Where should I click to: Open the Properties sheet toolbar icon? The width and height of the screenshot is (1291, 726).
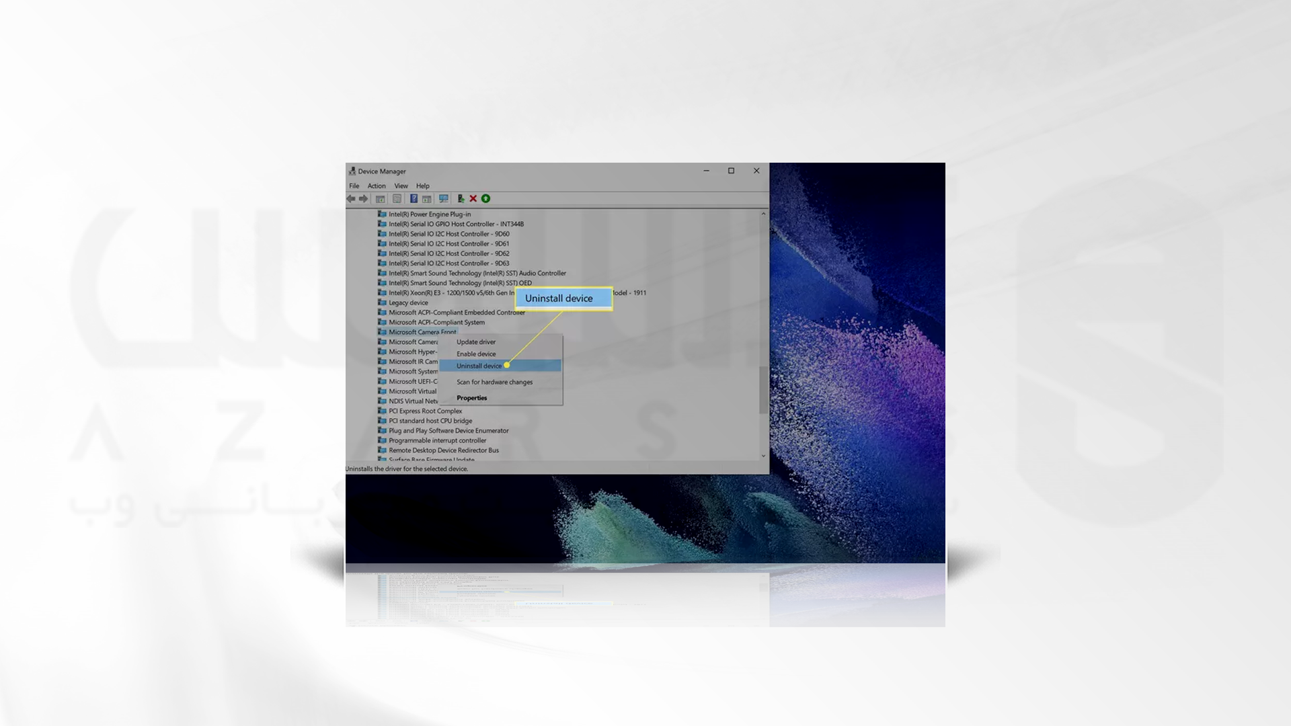coord(397,199)
